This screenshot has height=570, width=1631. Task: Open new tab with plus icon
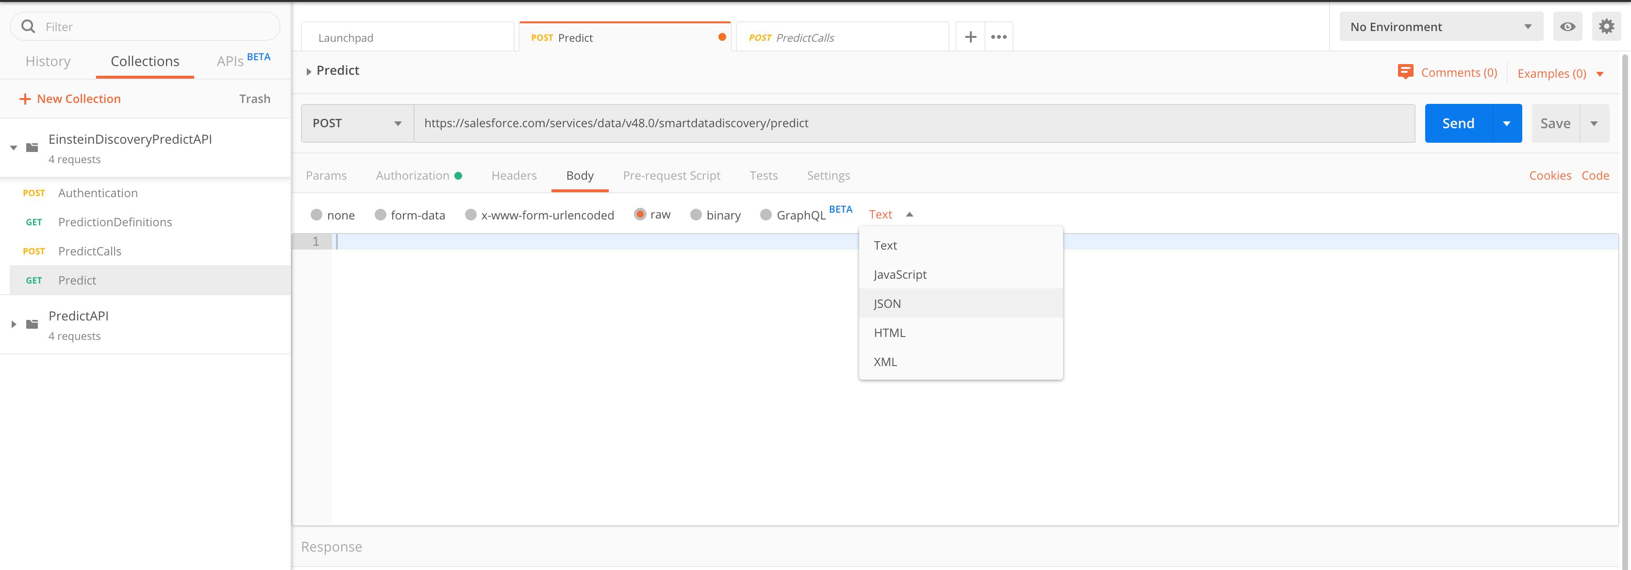click(x=970, y=37)
